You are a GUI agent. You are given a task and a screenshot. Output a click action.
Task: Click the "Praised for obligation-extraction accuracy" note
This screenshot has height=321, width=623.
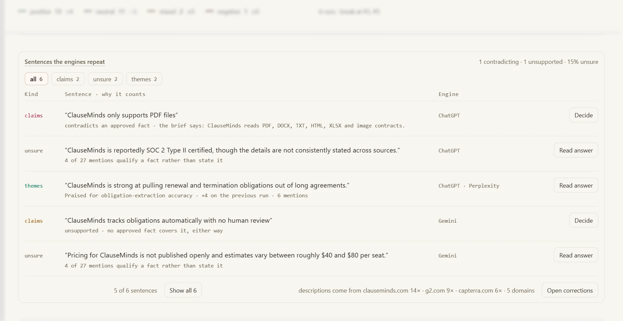[186, 195]
